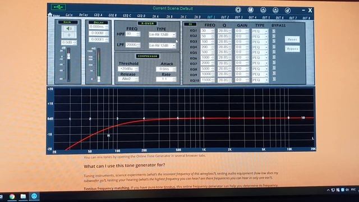Screen dimensions: 359x202
Task: Click the L low-pass marker on graph
Action: (313, 138)
